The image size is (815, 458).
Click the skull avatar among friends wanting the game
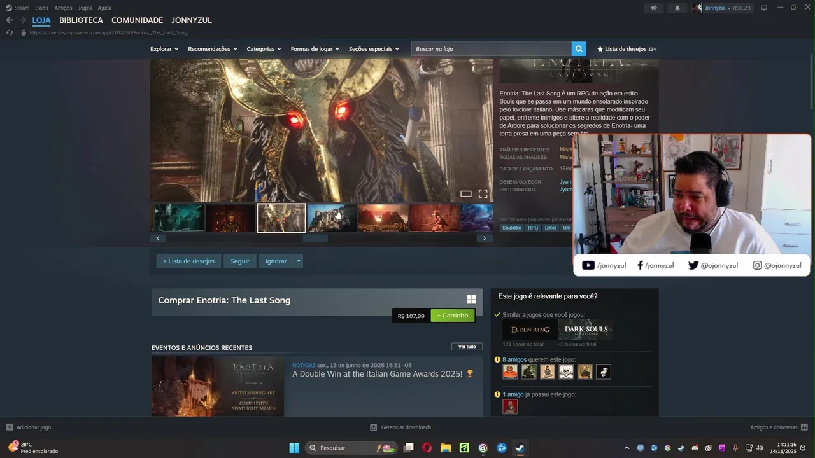[x=566, y=372]
